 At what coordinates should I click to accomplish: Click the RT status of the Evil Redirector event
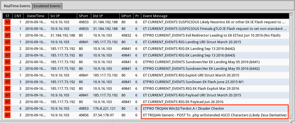8,35
